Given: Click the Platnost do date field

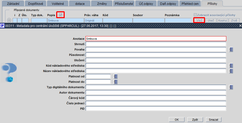Looking at the screenshot, I should point(98,82).
